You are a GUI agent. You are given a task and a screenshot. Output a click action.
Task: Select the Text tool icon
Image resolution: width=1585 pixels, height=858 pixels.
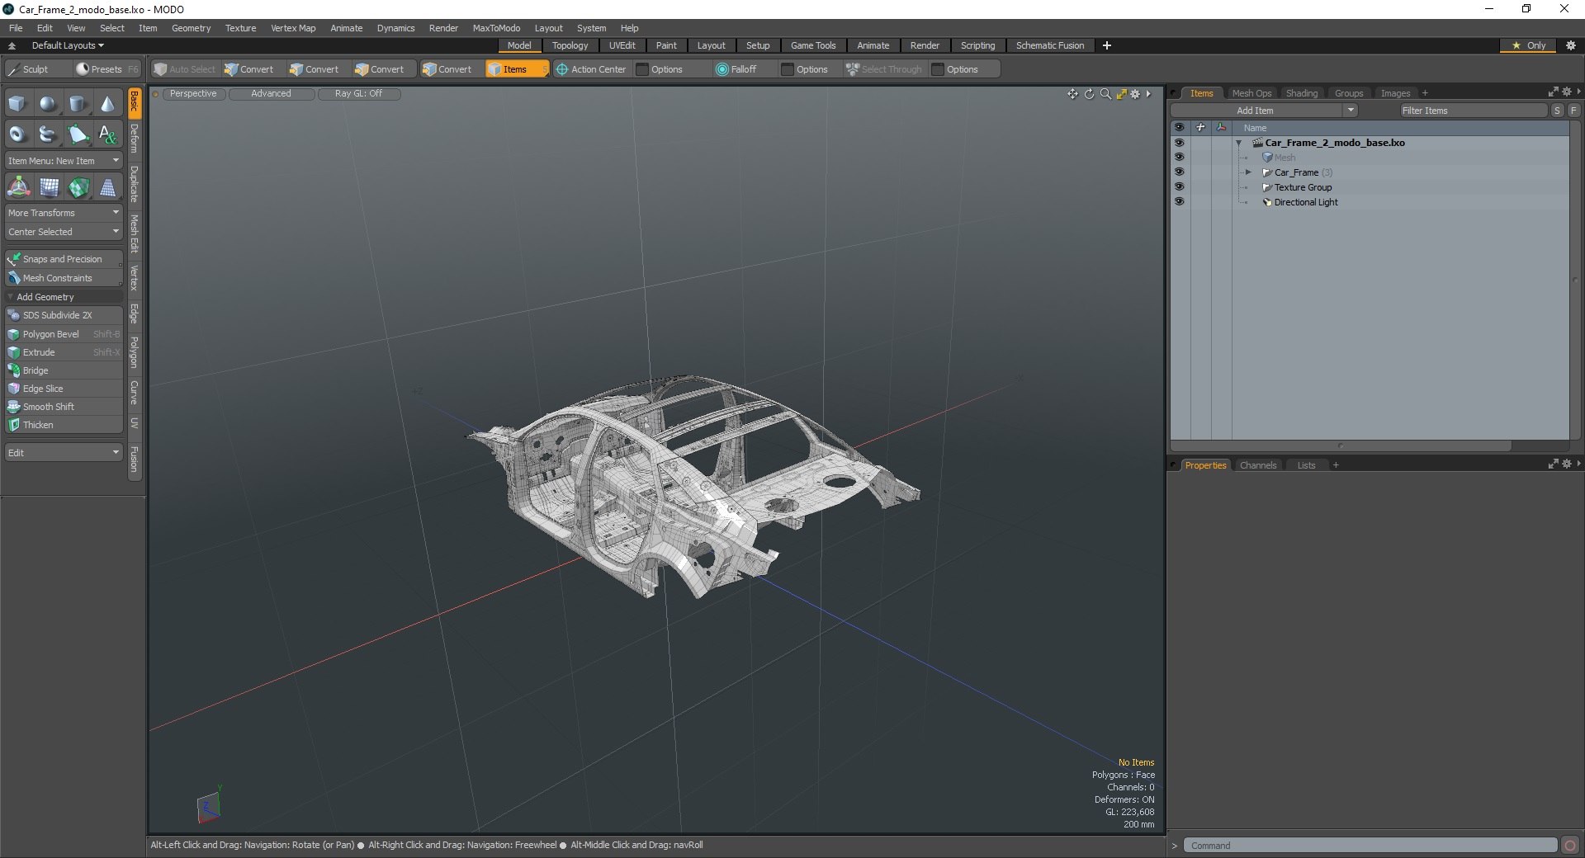click(x=107, y=134)
